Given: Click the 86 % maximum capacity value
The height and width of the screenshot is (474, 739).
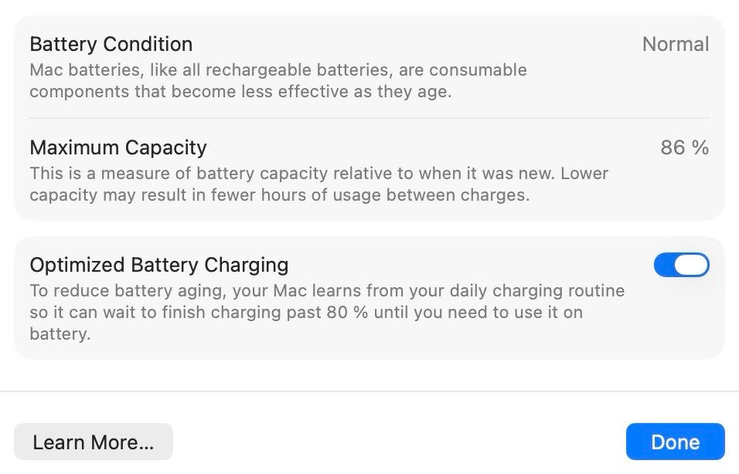Looking at the screenshot, I should (684, 147).
